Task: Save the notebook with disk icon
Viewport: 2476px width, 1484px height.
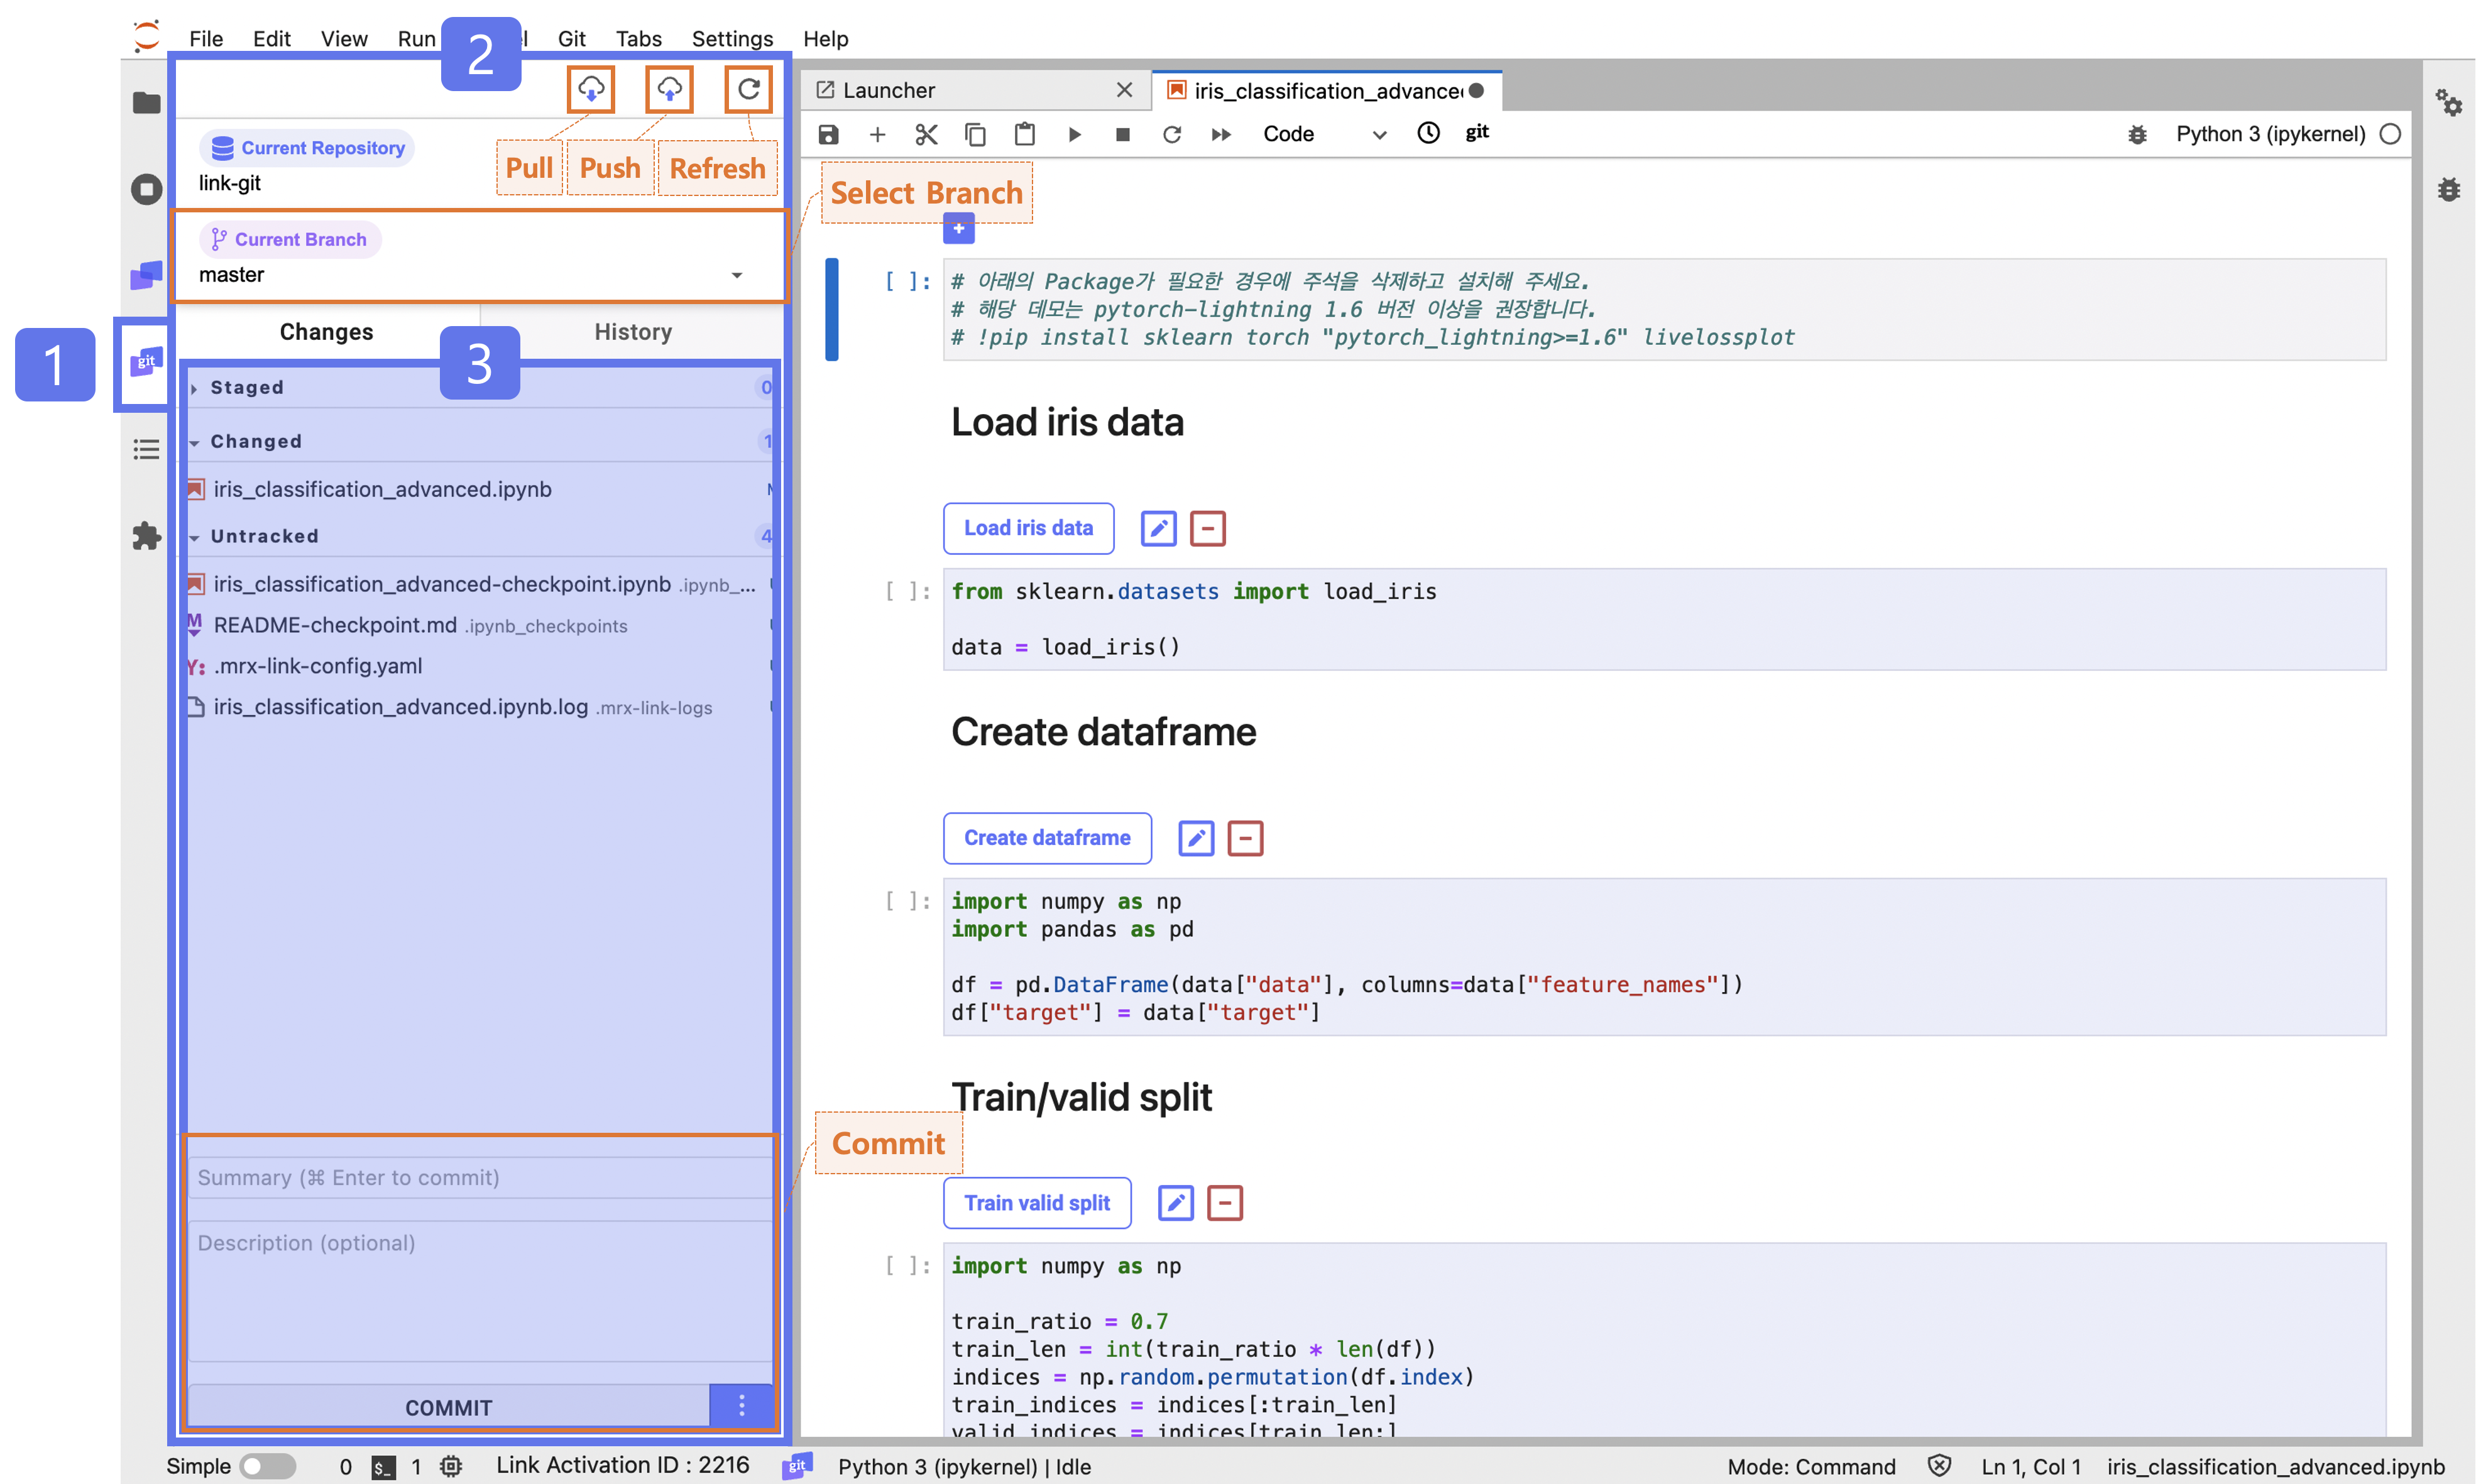Action: coord(828,134)
